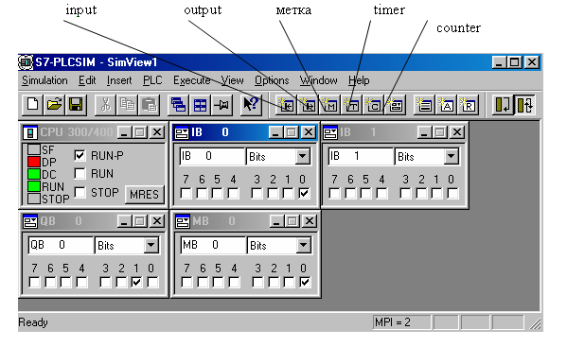
Task: Click the Paste clipboard toolbar icon
Action: (149, 105)
